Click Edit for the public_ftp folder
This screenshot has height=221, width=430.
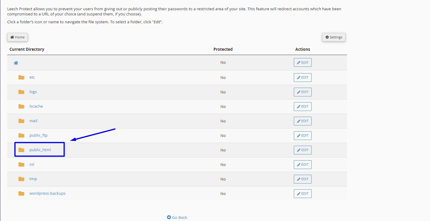coord(303,135)
